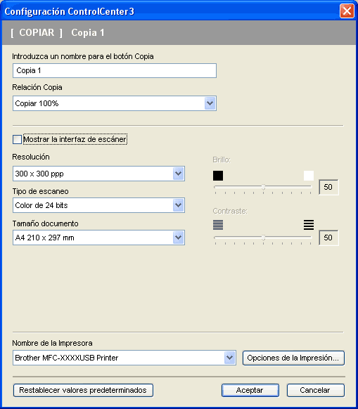Confirm settings with Aceptar
Viewport: 358px width, 409px height.
point(250,390)
